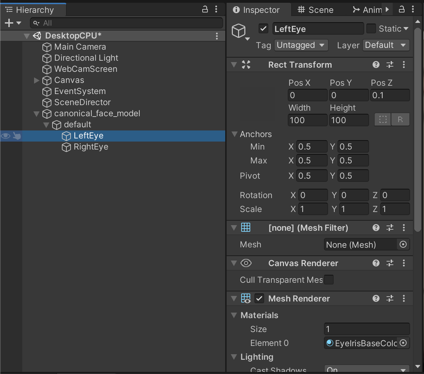The image size is (424, 374).
Task: Open the Canvas Renderer kebab menu
Action: (404, 263)
